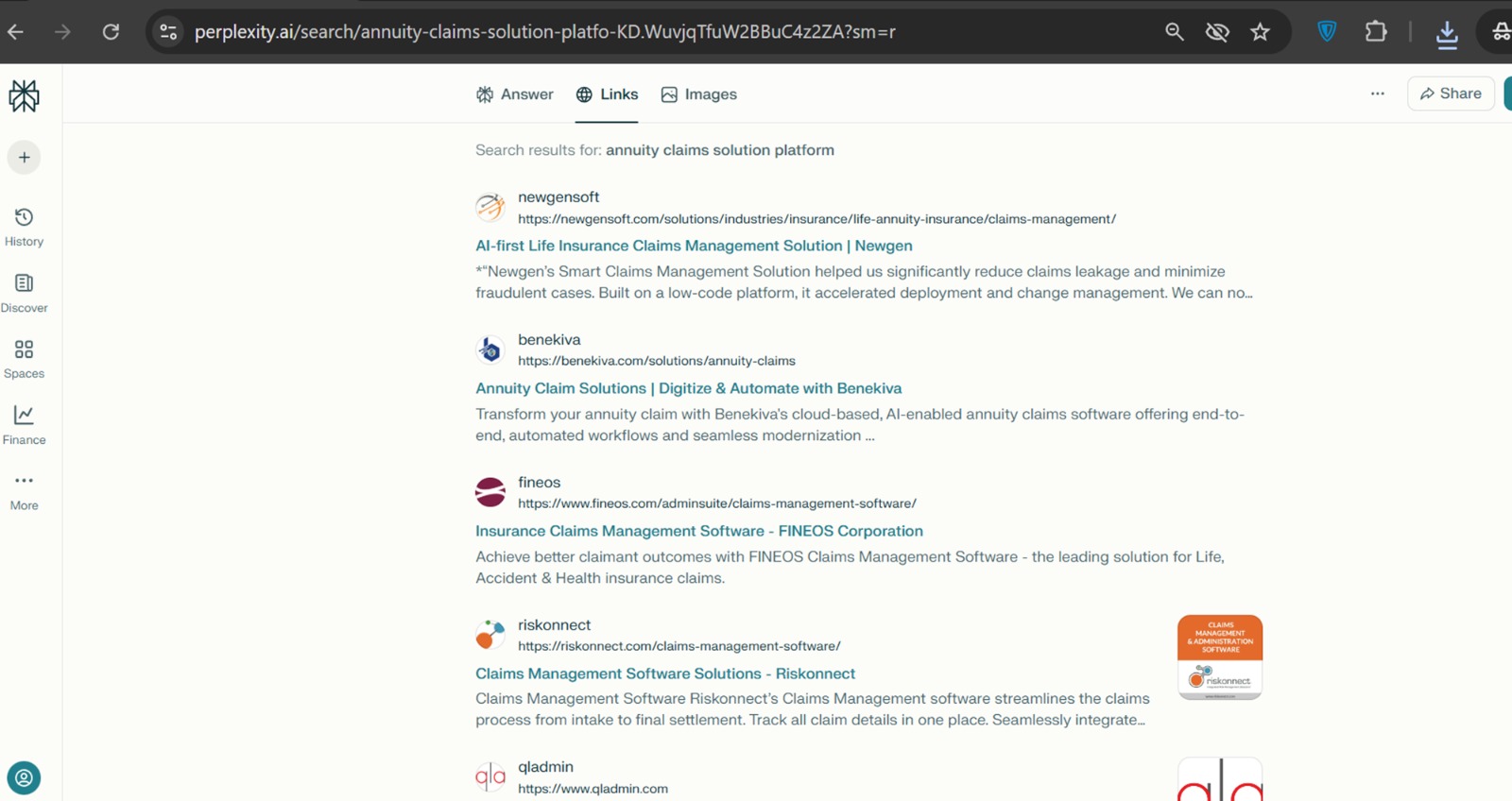
Task: Open the browser extensions puzzle icon
Action: 1376,32
